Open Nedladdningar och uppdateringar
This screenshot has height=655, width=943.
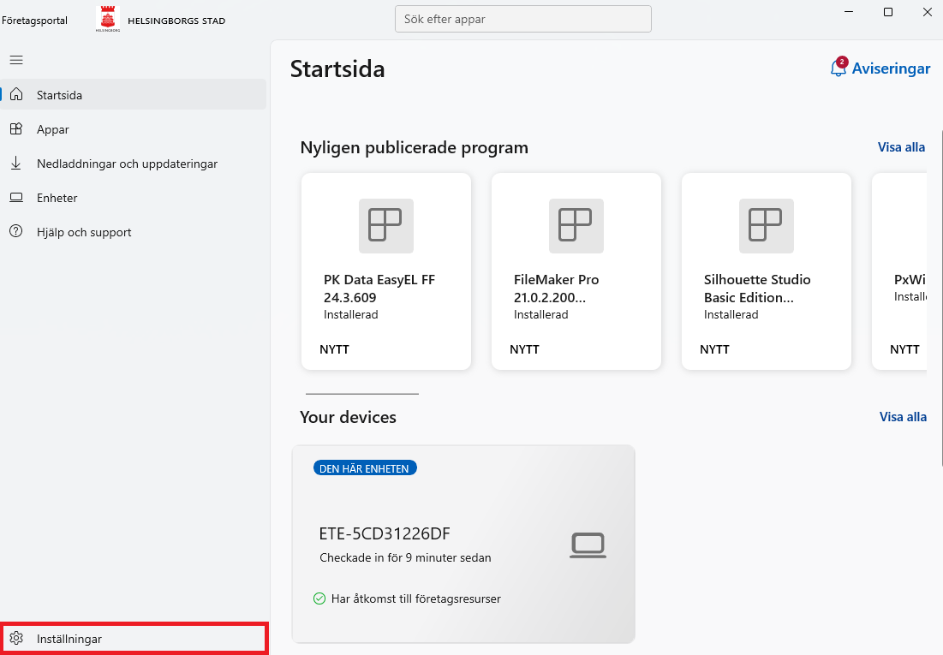coord(134,163)
